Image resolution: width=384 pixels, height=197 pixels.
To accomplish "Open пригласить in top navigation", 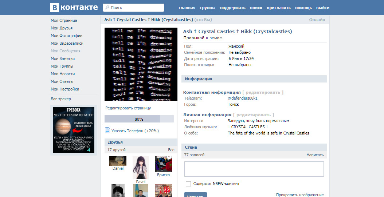I will (278, 8).
